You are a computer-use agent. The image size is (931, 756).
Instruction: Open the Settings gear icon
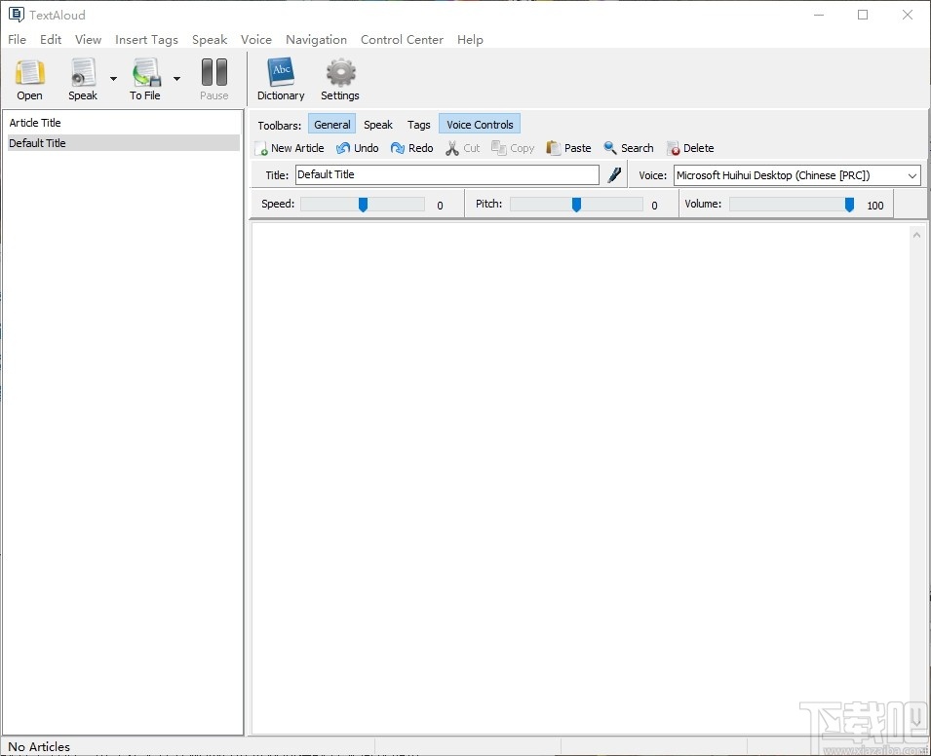click(339, 78)
